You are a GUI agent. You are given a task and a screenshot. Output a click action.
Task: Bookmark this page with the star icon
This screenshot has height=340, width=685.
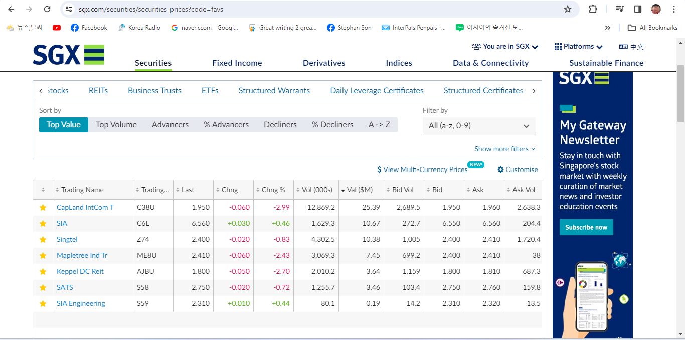pos(568,9)
